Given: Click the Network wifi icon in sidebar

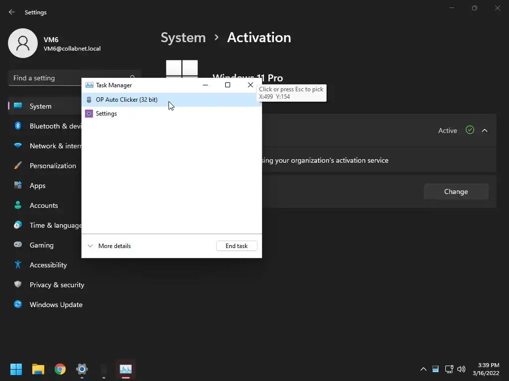Looking at the screenshot, I should [x=18, y=145].
